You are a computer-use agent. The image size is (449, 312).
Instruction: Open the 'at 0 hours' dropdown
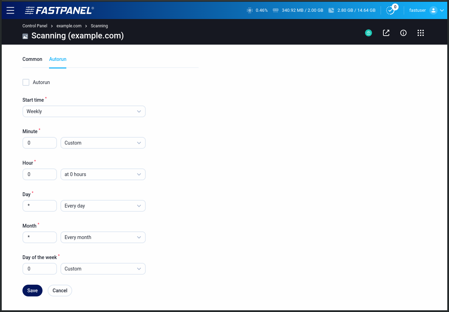click(103, 174)
